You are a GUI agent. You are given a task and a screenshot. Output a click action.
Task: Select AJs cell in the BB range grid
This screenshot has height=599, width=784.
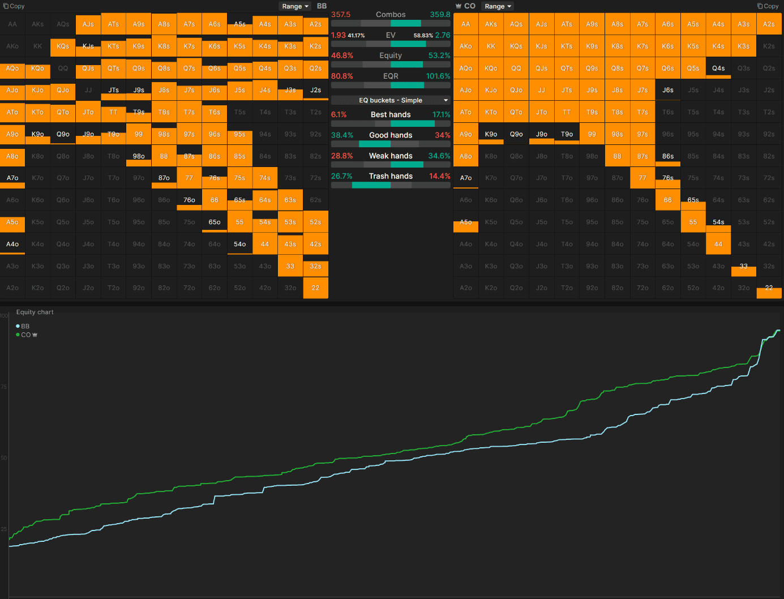[88, 24]
